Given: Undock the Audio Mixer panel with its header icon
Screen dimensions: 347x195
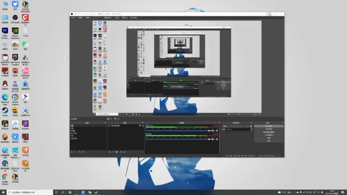Looking at the screenshot, I should click(x=219, y=123).
